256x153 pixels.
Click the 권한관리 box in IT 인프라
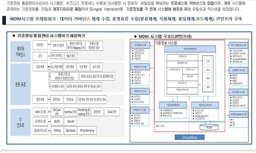pyautogui.click(x=97, y=112)
